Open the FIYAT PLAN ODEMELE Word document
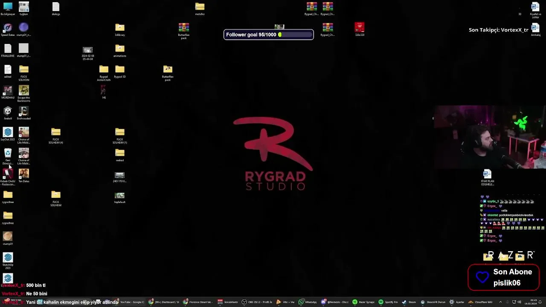Screen dimensions: 546x307 point(488,177)
